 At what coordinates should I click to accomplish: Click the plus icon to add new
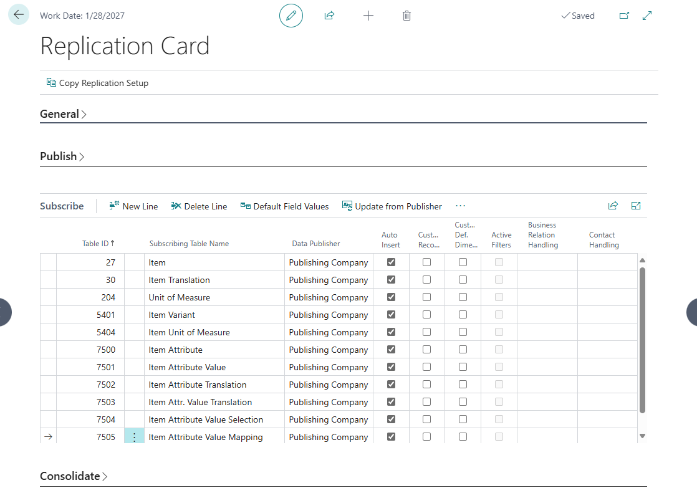coord(368,16)
